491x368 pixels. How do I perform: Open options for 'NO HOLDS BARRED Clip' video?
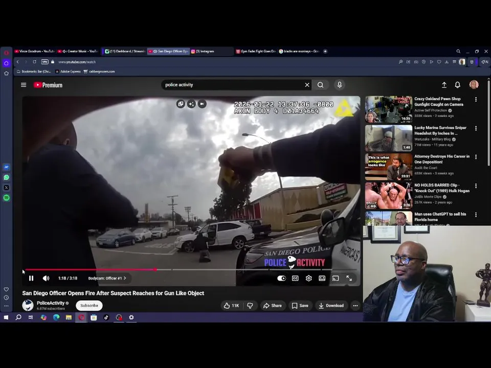pos(476,186)
